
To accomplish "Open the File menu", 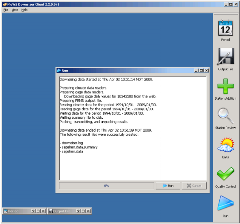I will (x=6, y=10).
